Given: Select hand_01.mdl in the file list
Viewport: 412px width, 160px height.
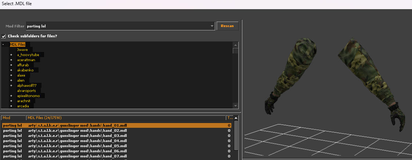Looking at the screenshot, I should click(x=117, y=126).
